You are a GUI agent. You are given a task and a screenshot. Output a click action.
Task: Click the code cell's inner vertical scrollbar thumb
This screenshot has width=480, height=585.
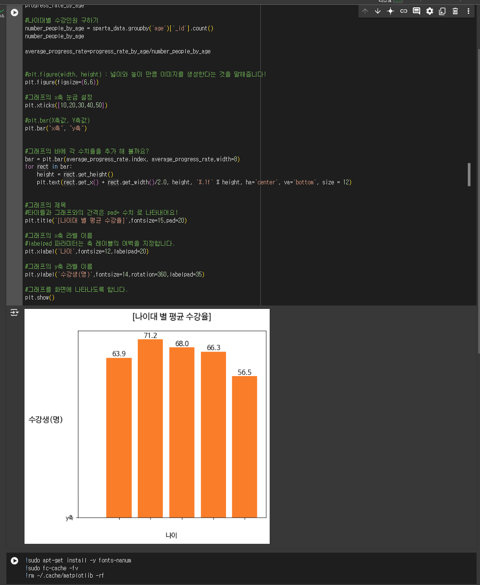pyautogui.click(x=469, y=174)
